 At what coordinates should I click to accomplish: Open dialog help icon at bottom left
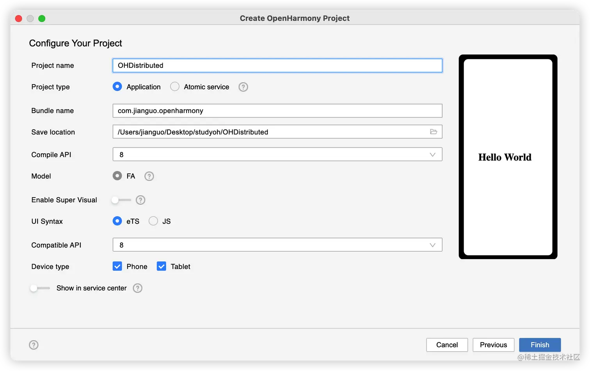click(x=34, y=345)
